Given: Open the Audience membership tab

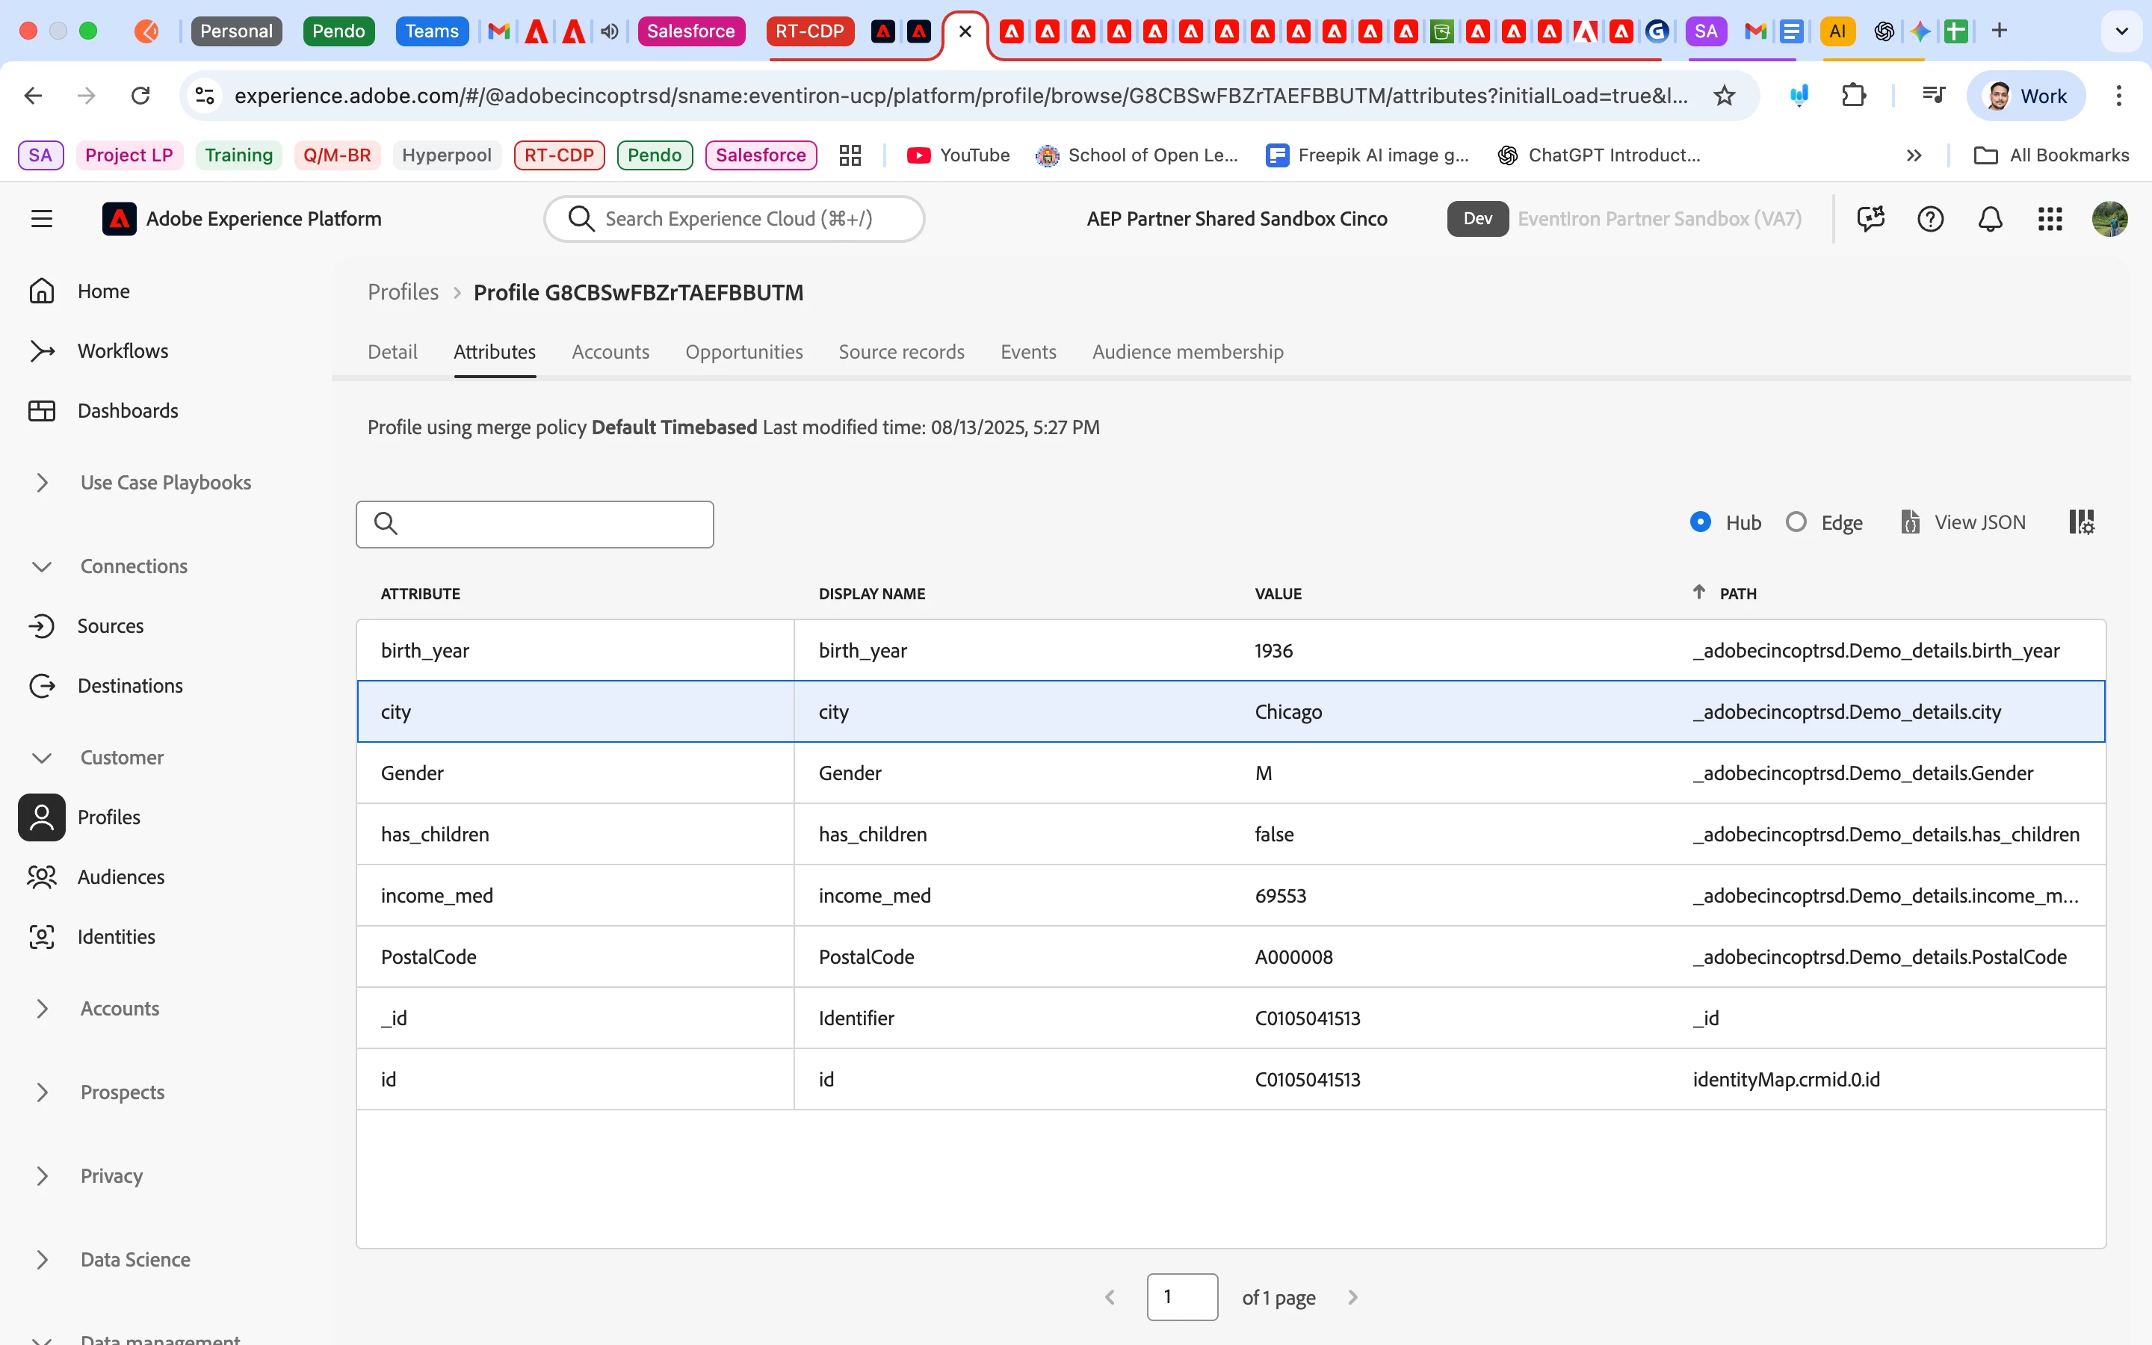Looking at the screenshot, I should [1187, 352].
